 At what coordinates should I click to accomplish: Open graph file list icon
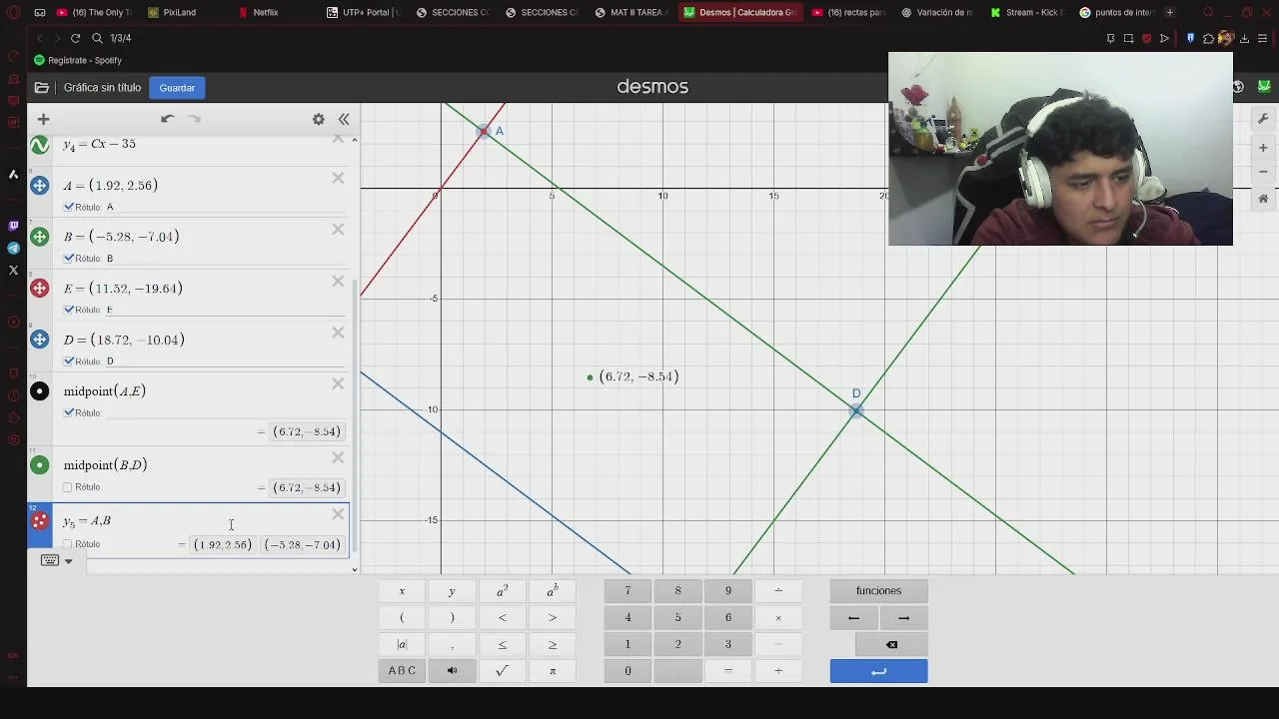(x=41, y=88)
